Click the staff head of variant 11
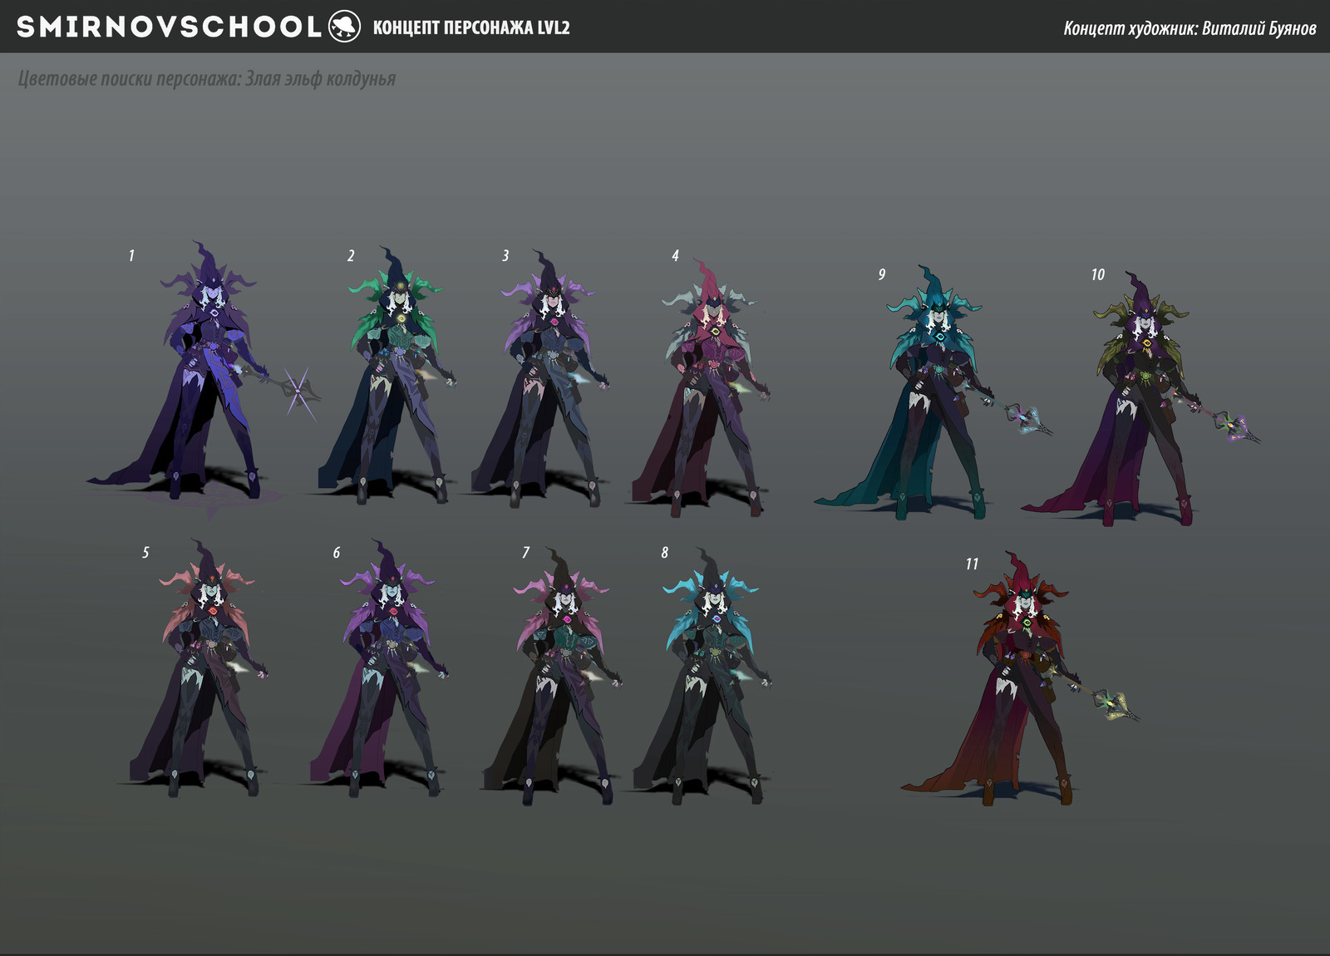The width and height of the screenshot is (1330, 956). (x=1116, y=705)
